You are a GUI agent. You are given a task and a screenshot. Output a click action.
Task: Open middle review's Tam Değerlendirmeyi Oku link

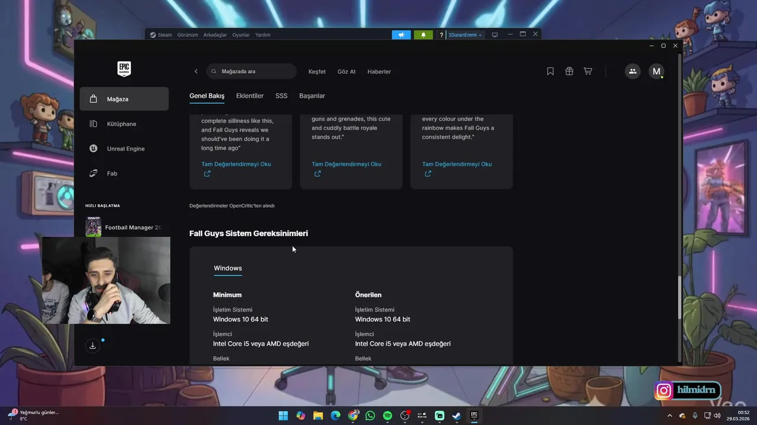pyautogui.click(x=347, y=164)
